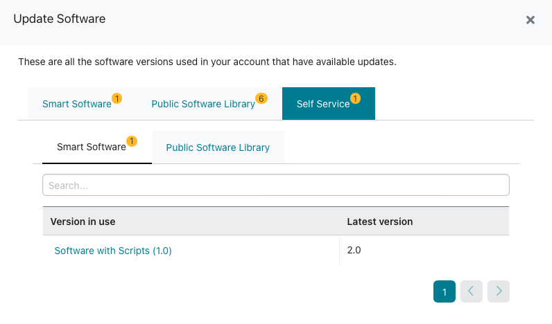Click the badge 1 on Self Service tab
Screen dimensions: 552x324
pyautogui.click(x=355, y=98)
